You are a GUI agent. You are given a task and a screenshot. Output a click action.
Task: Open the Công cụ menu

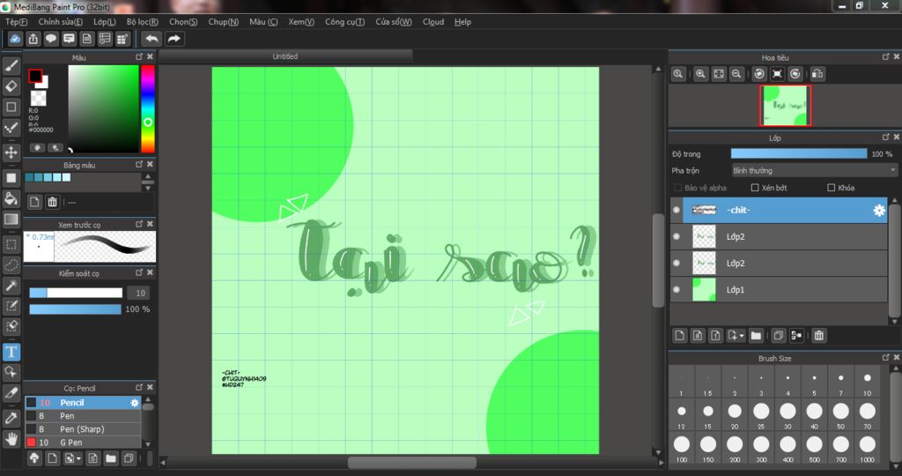click(344, 22)
